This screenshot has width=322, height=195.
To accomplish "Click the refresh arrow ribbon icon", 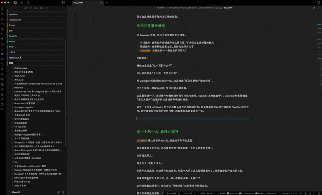I will coord(2,64).
